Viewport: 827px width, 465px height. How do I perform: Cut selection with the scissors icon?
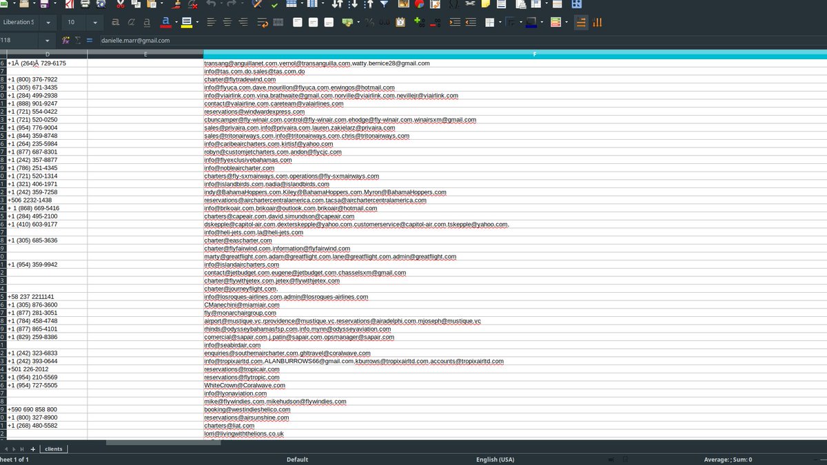point(121,4)
